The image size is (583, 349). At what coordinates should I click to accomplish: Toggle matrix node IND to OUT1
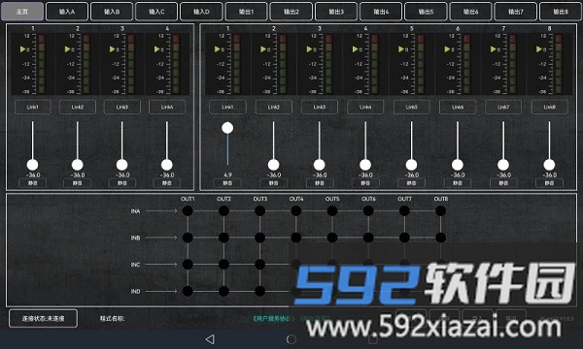click(188, 291)
